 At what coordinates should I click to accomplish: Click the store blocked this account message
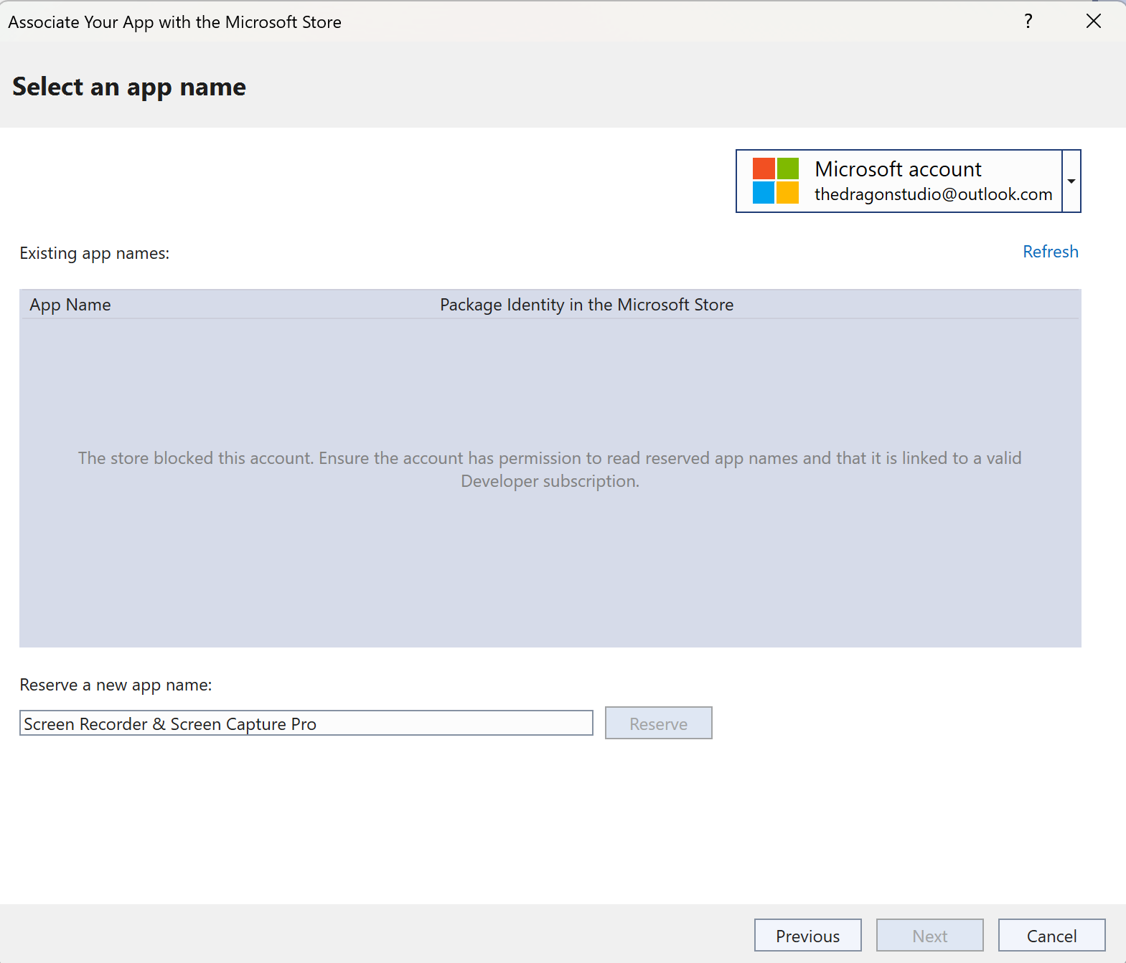(x=550, y=469)
